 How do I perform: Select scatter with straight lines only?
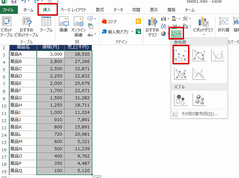tap(199, 74)
